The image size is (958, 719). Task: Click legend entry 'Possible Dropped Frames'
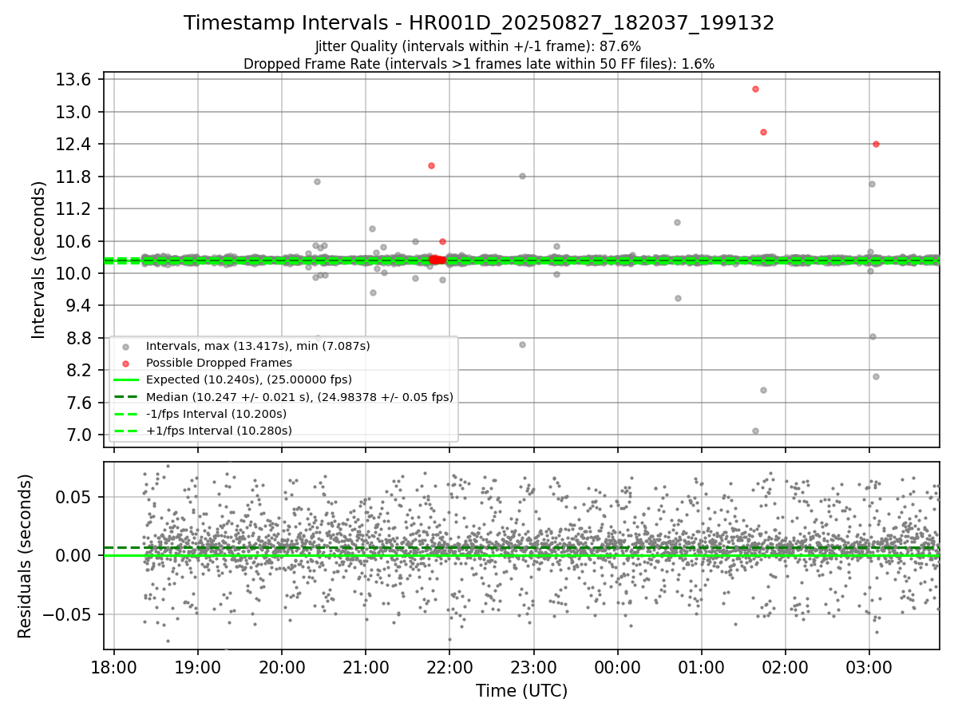click(x=219, y=363)
